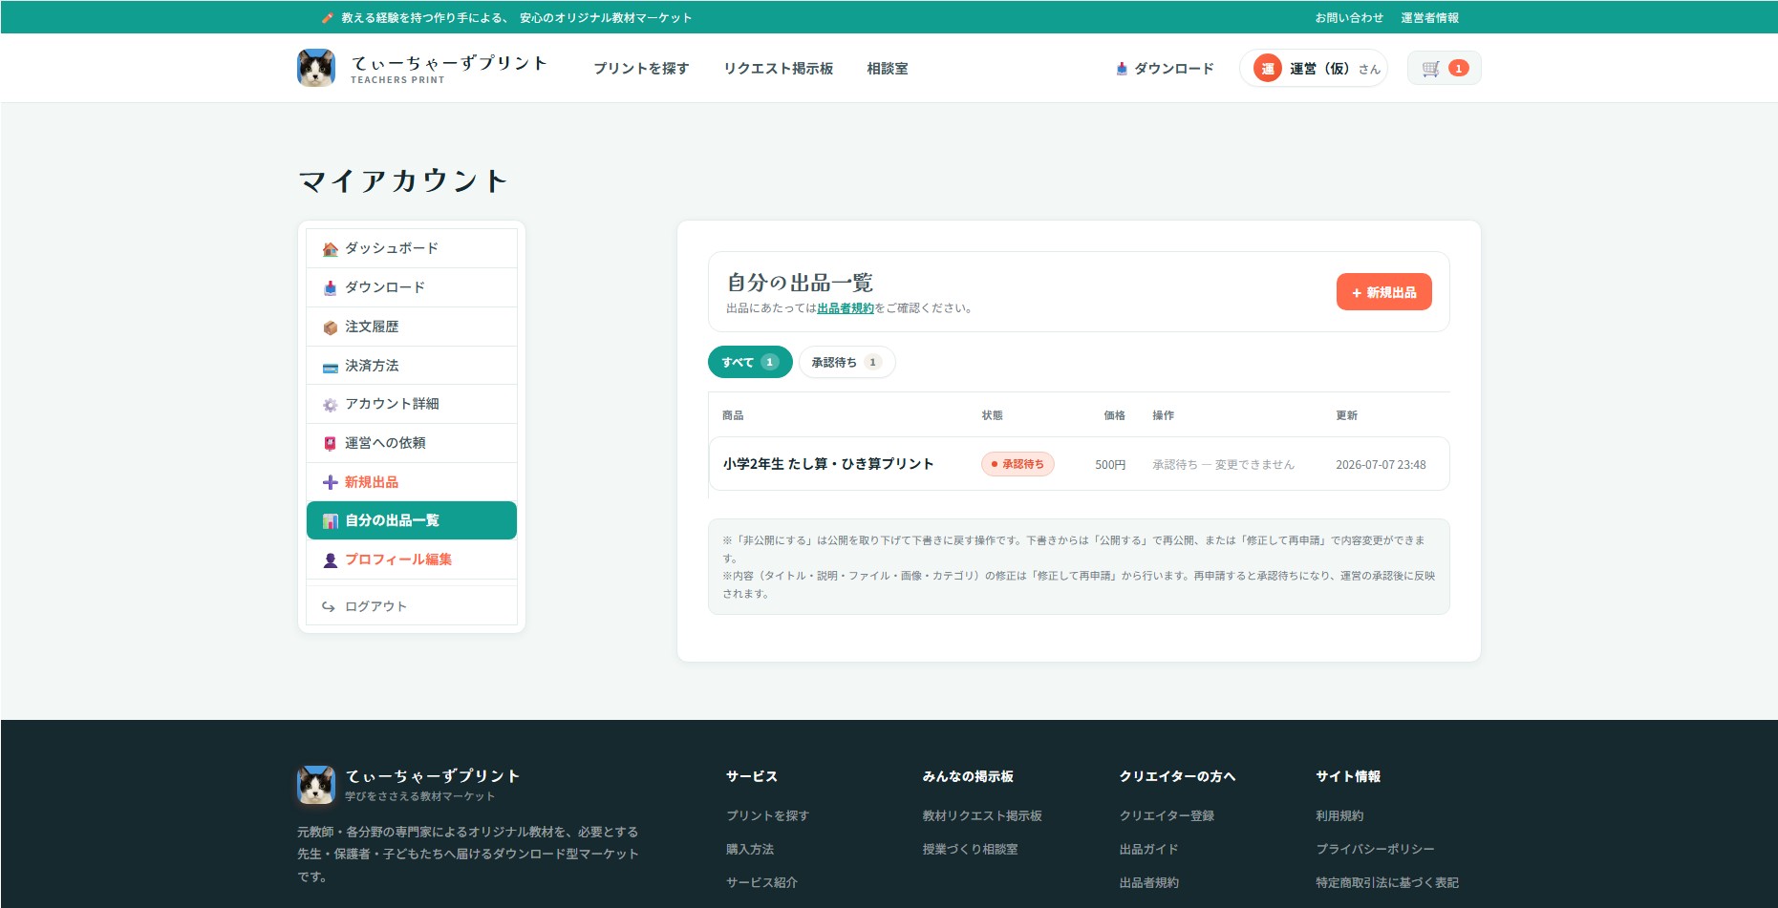The height and width of the screenshot is (908, 1778).
Task: Open the 出品者規約 link in description
Action: (x=846, y=308)
